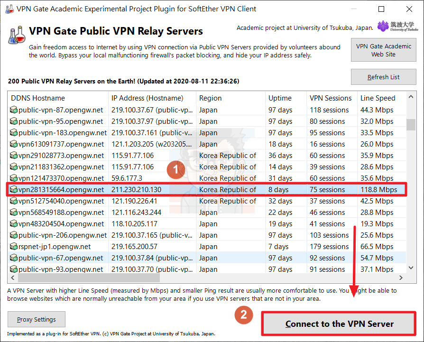Click the title bar app icon

click(9, 9)
